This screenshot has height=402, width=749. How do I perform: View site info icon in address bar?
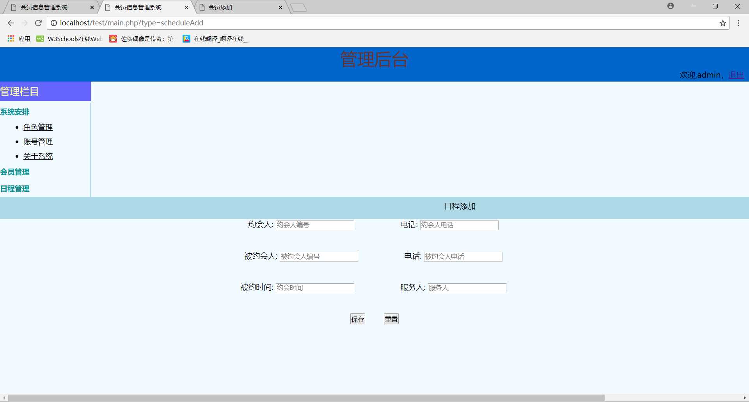tap(54, 23)
